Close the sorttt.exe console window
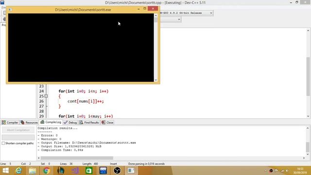 pyautogui.click(x=153, y=9)
